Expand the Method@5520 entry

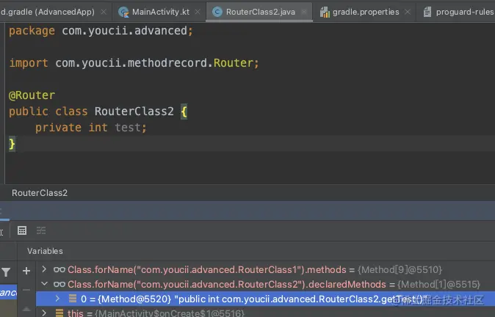pyautogui.click(x=57, y=299)
